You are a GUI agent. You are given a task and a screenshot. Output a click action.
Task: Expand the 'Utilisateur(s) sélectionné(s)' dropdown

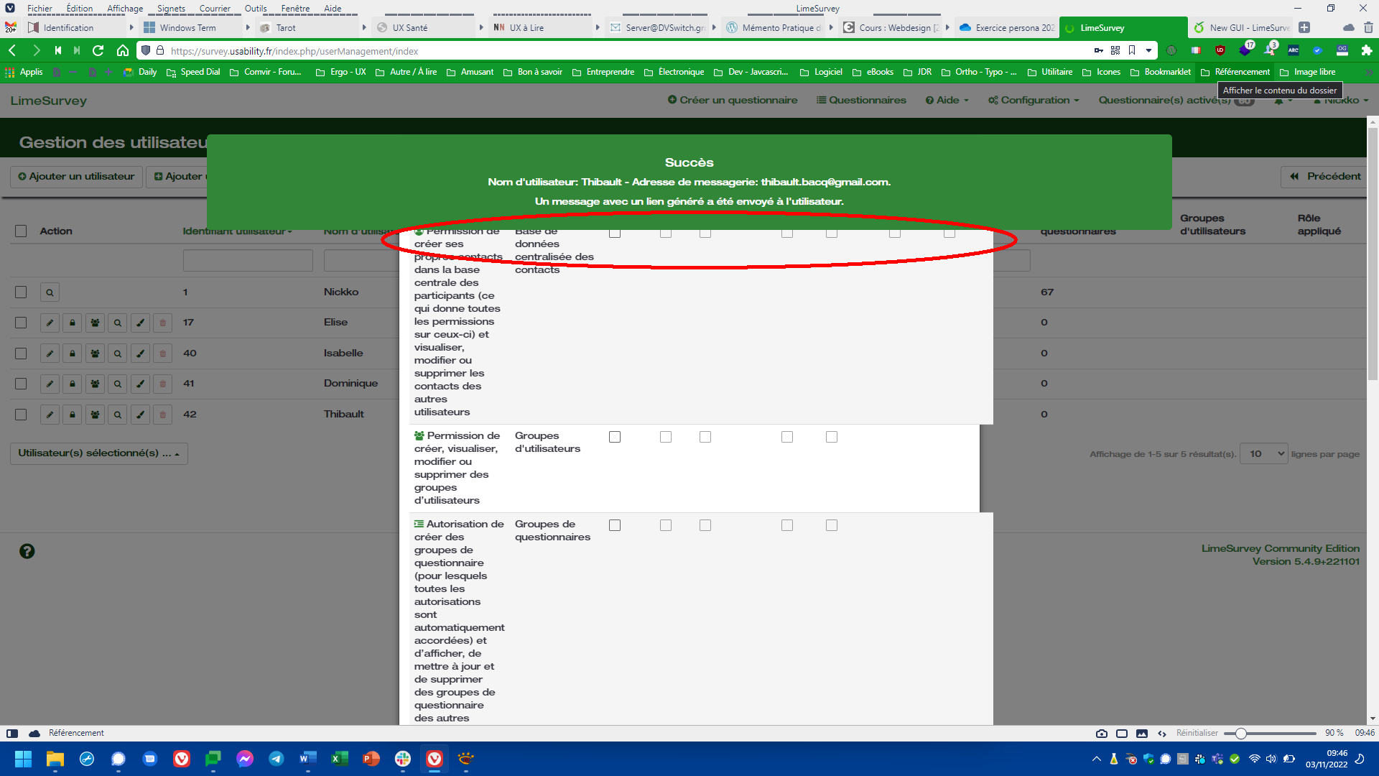pos(99,453)
